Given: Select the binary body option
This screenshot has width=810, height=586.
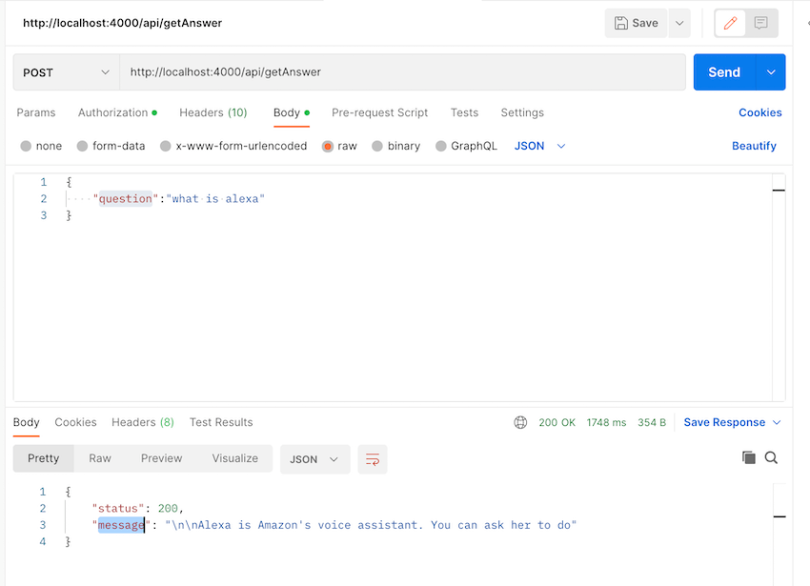Looking at the screenshot, I should (x=395, y=146).
